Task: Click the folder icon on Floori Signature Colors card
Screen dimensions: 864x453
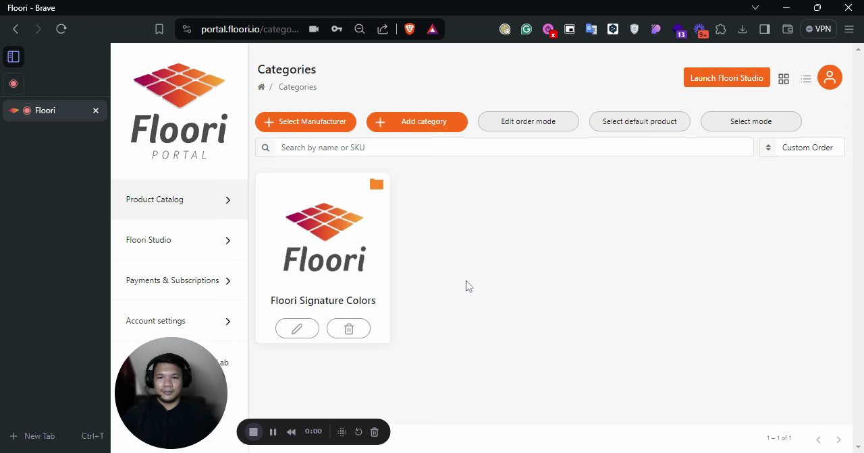Action: [x=377, y=184]
